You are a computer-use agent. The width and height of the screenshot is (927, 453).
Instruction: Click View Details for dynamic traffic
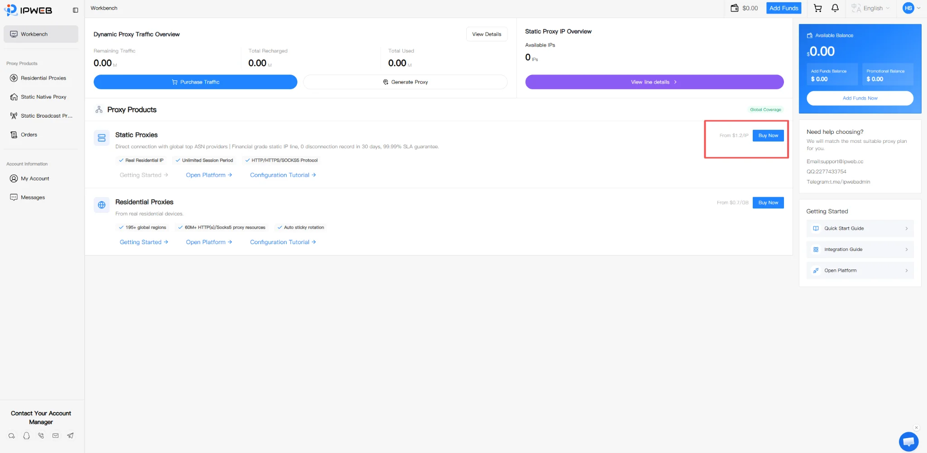click(x=487, y=34)
